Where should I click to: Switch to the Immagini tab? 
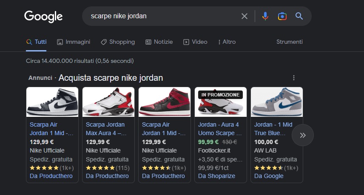point(74,42)
